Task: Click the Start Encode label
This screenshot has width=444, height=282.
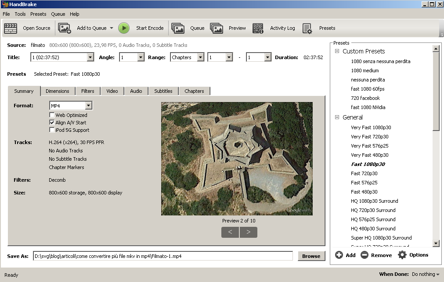Action: [150, 28]
